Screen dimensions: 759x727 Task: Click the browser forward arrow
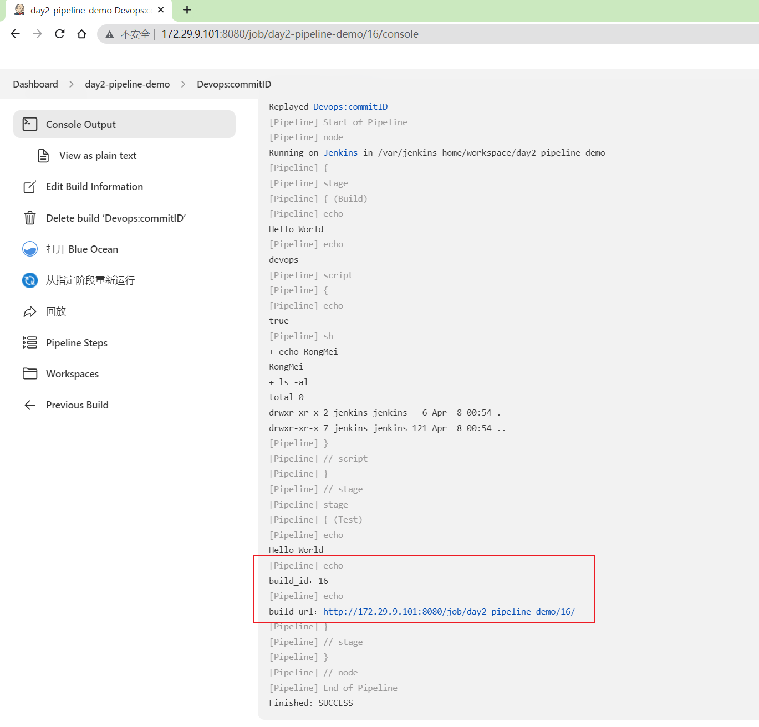[38, 34]
